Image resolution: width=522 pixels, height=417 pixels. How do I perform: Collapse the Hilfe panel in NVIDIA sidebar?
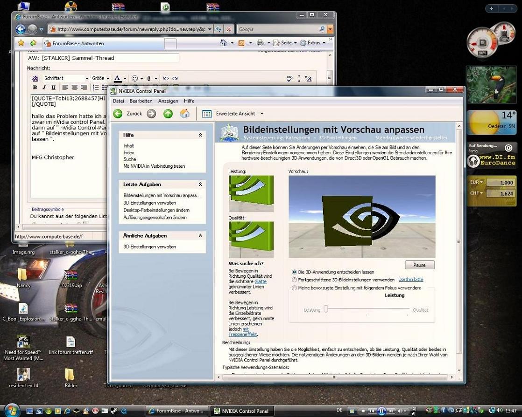[200, 135]
